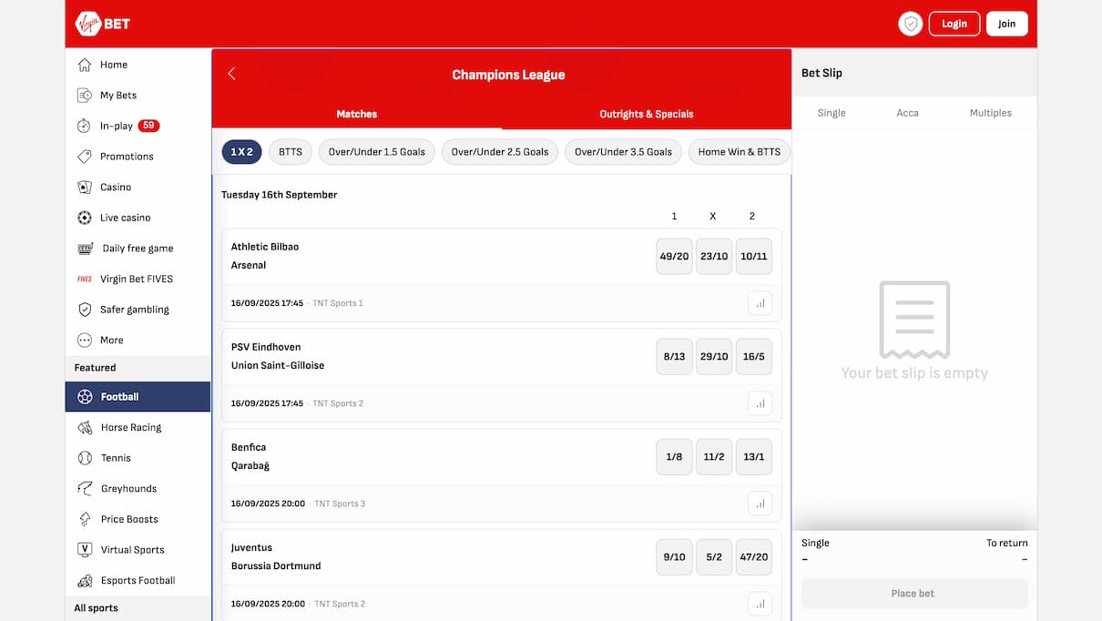Click Safer gambling shield icon in sidebar
The width and height of the screenshot is (1102, 621).
pos(85,310)
